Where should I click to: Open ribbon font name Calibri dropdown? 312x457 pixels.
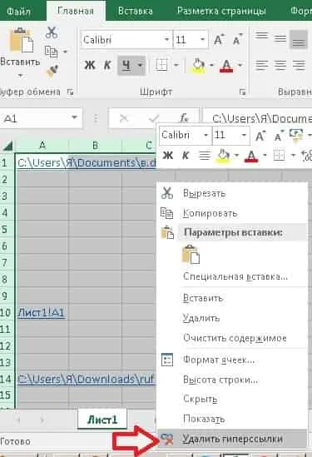click(166, 39)
